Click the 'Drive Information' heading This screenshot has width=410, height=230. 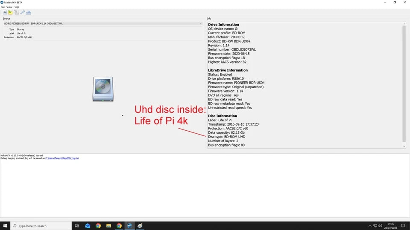pyautogui.click(x=223, y=25)
